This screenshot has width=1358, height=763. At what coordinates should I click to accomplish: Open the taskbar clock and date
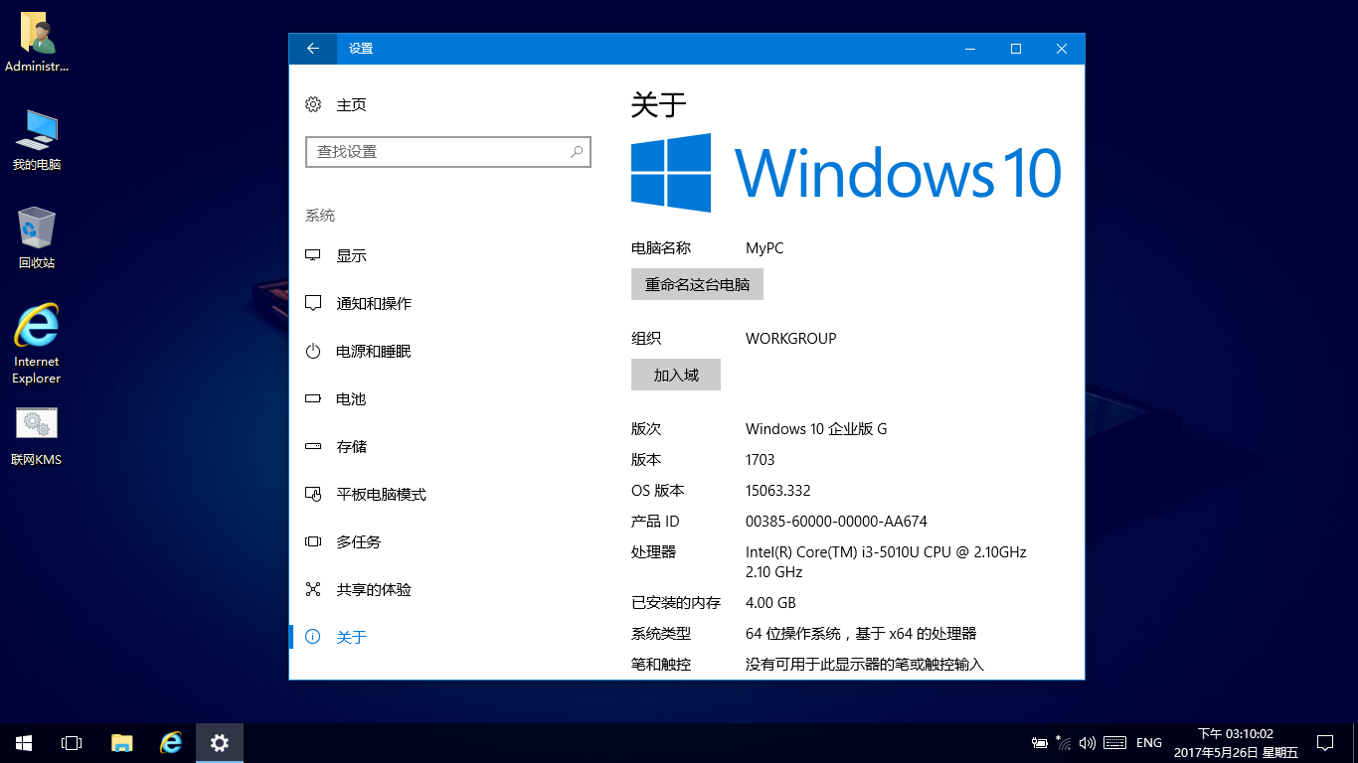(1236, 743)
